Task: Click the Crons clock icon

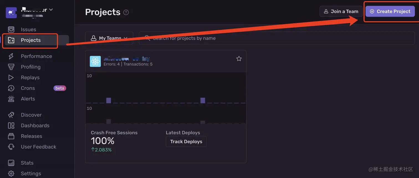Action: click(x=11, y=88)
